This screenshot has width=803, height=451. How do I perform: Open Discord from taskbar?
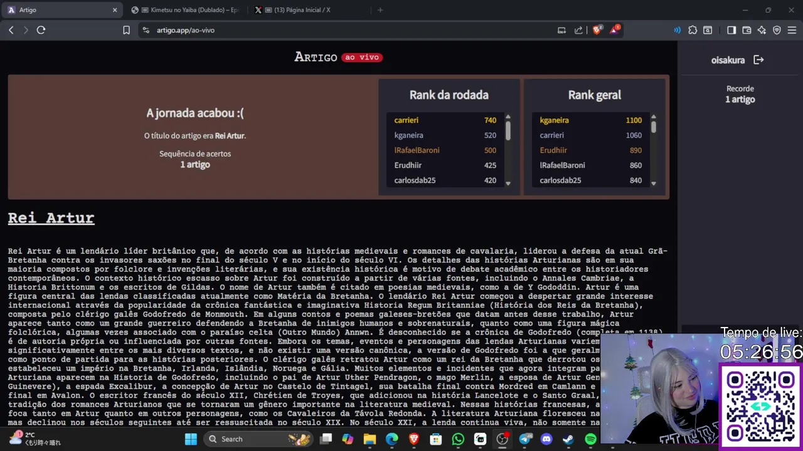tap(546, 439)
